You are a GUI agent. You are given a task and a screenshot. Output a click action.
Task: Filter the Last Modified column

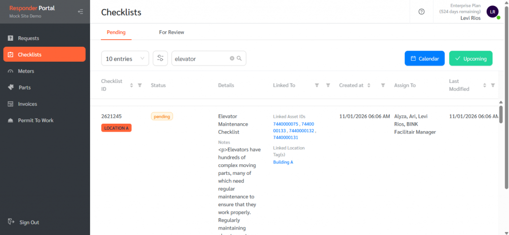(x=493, y=85)
